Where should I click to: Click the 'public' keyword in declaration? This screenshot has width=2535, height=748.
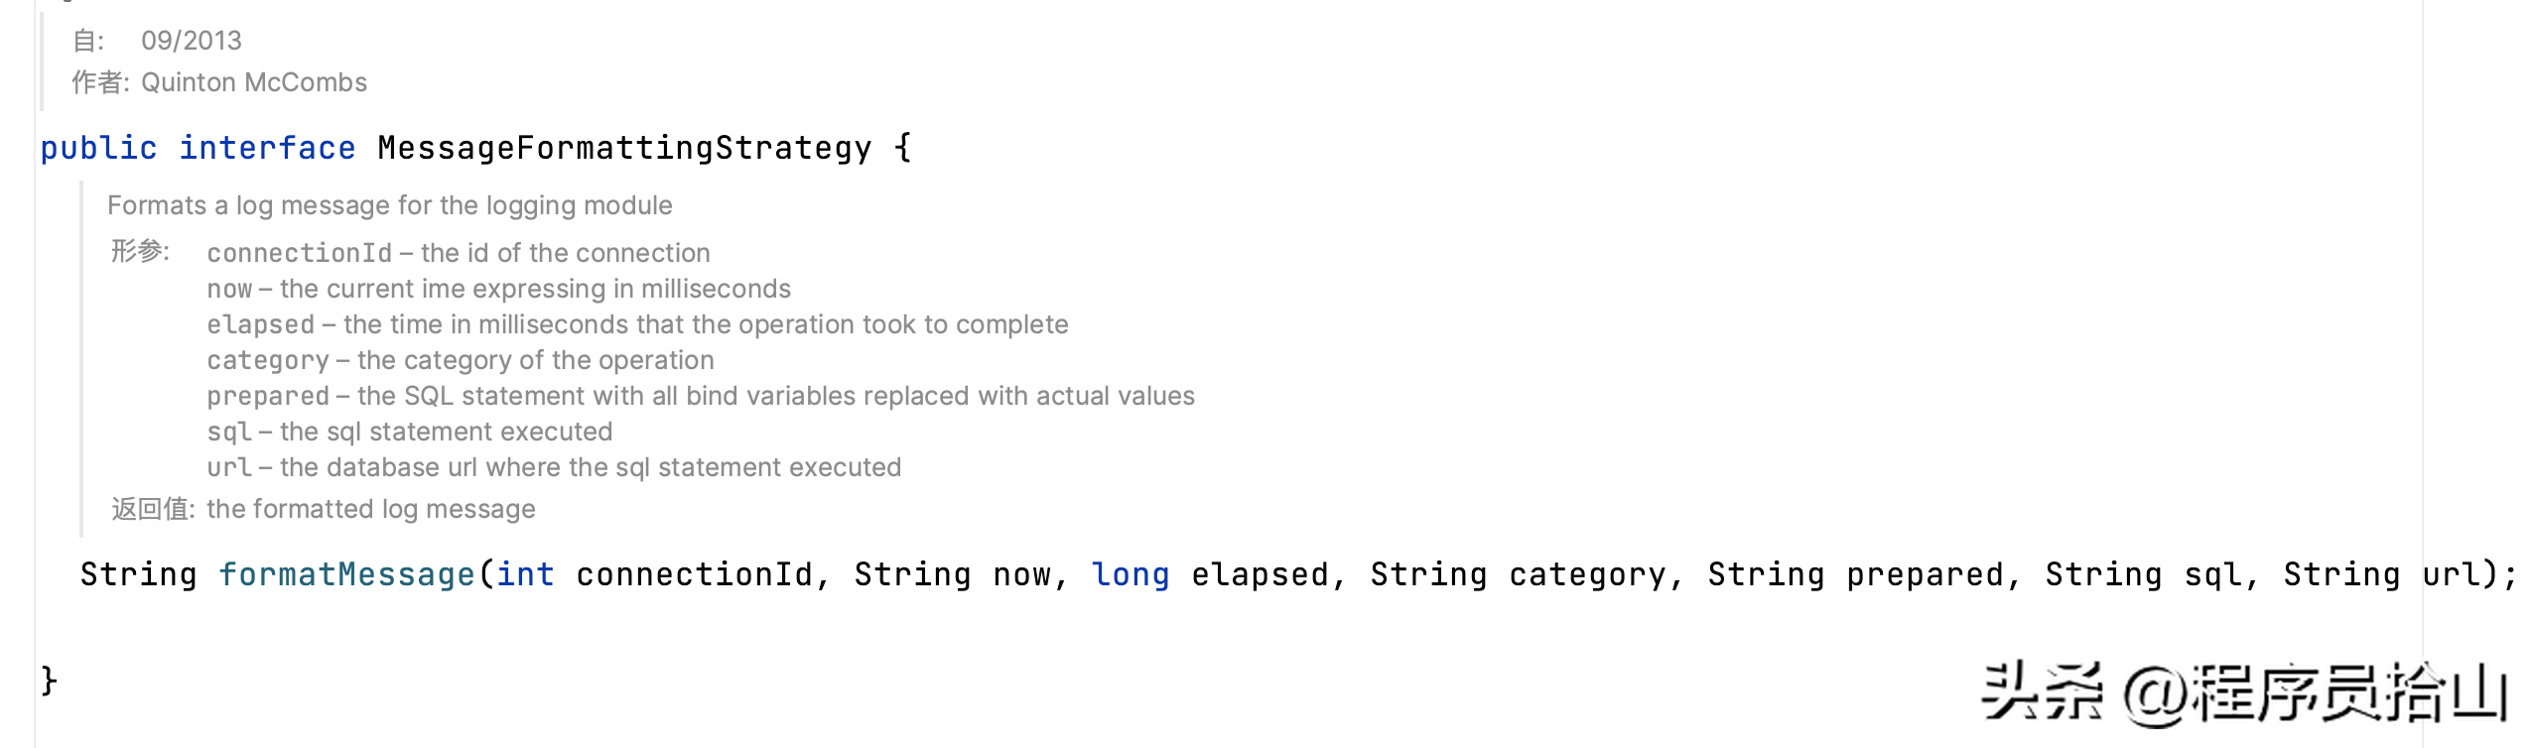(98, 148)
